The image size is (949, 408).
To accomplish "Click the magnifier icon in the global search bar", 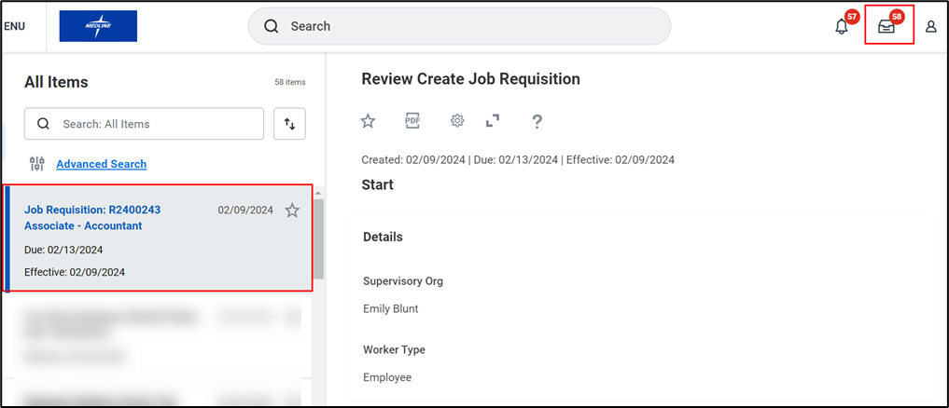I will [272, 26].
